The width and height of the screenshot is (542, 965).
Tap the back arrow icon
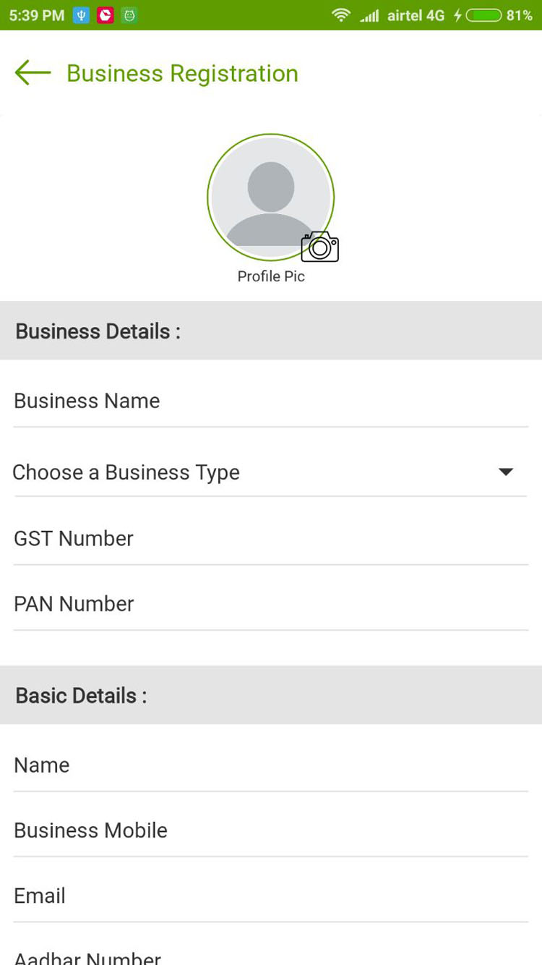33,73
